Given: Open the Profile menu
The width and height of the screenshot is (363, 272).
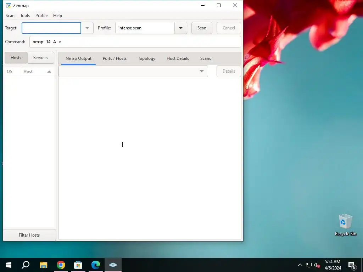Looking at the screenshot, I should coord(41,16).
